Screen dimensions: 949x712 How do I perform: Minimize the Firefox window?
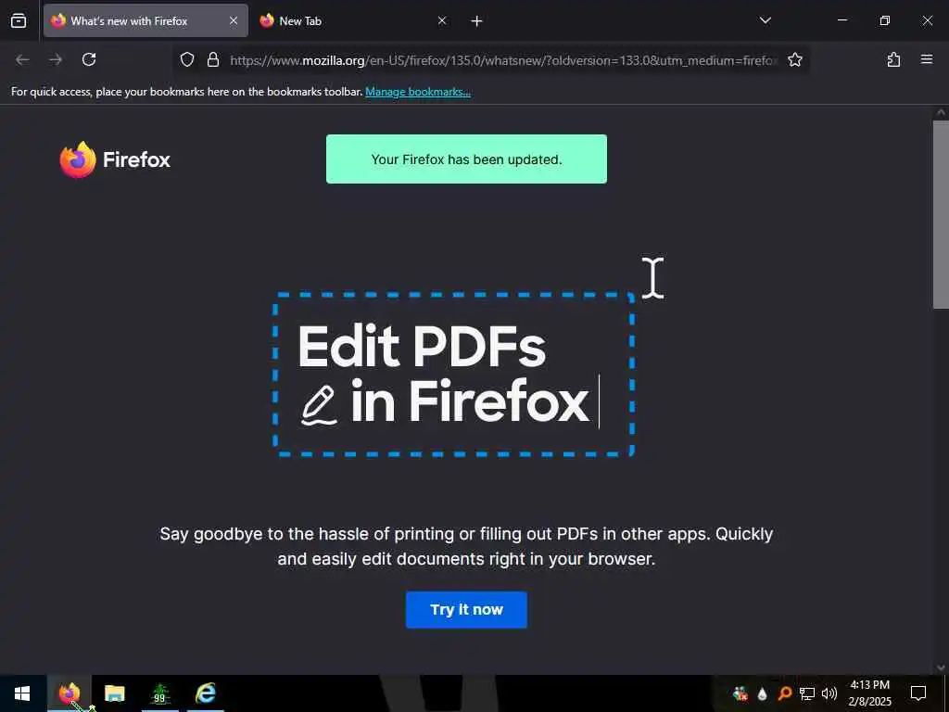pyautogui.click(x=841, y=20)
